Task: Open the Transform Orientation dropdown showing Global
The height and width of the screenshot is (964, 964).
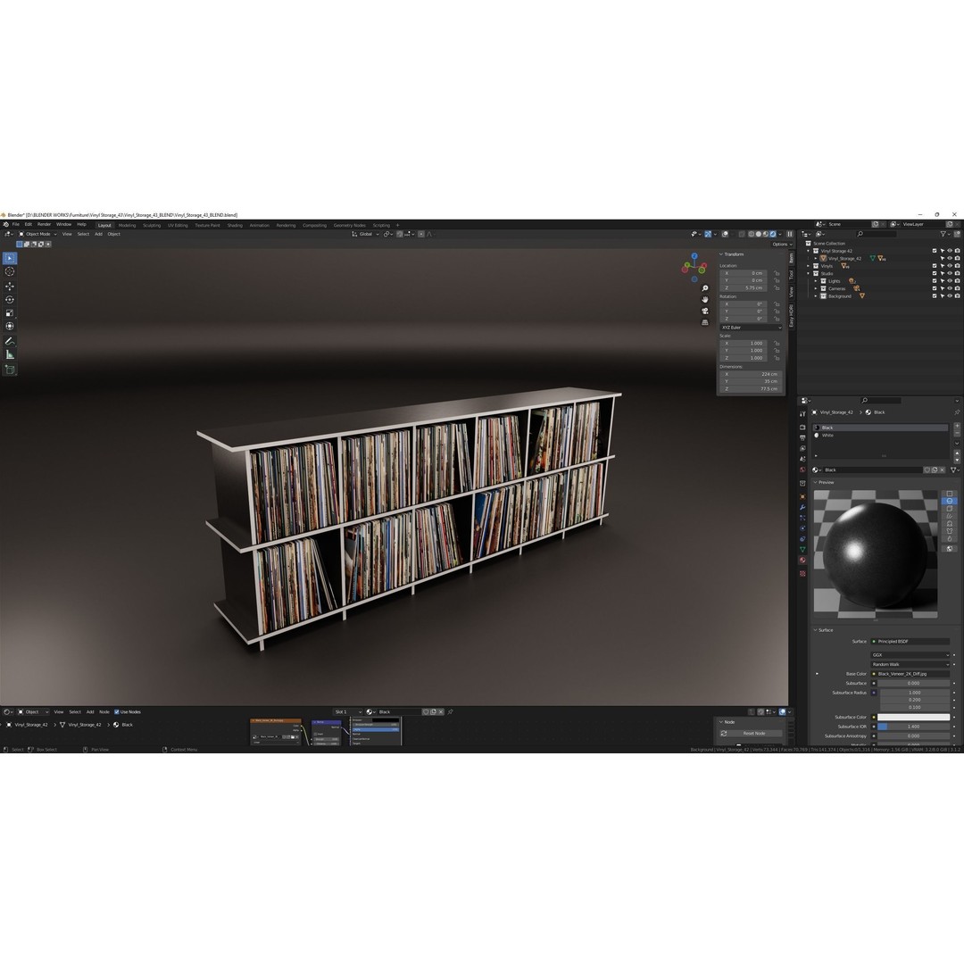Action: click(x=366, y=234)
